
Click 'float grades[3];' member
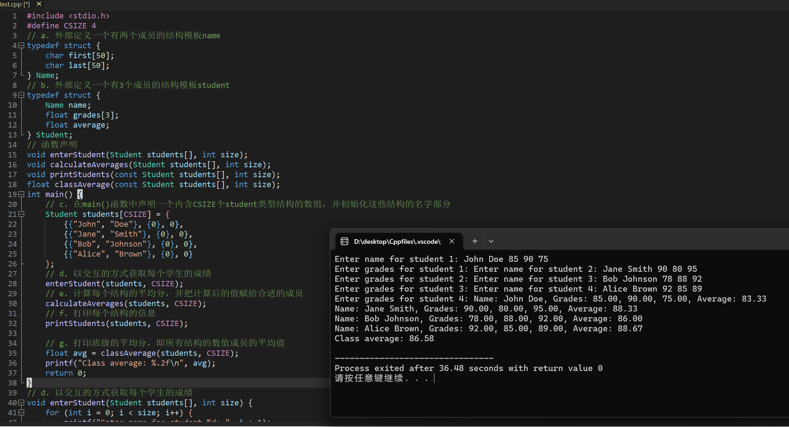click(x=82, y=115)
